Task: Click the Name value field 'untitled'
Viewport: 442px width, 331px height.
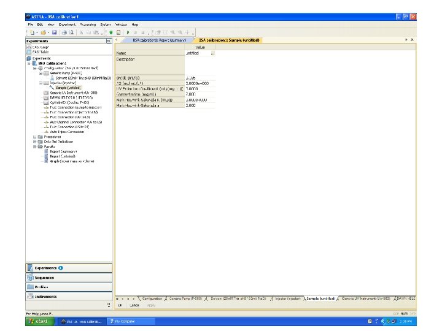Action: pyautogui.click(x=198, y=53)
